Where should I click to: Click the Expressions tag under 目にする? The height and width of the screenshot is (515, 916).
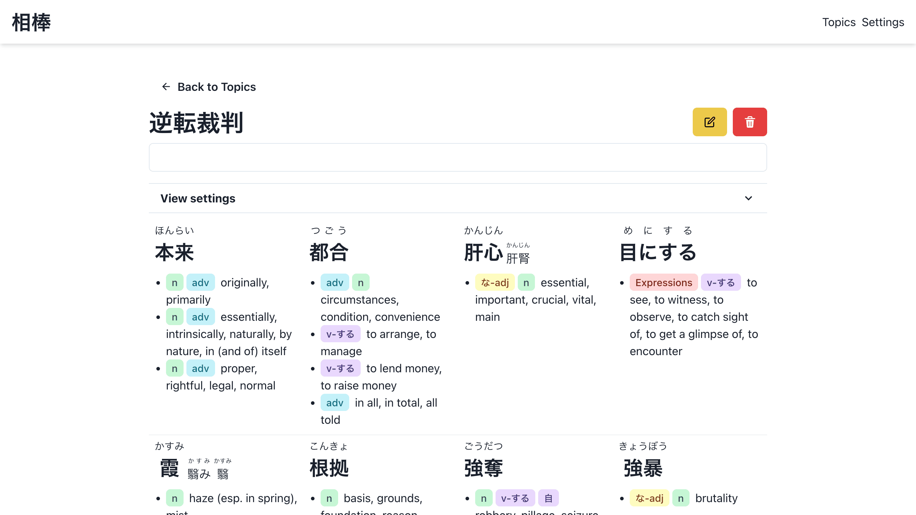664,282
